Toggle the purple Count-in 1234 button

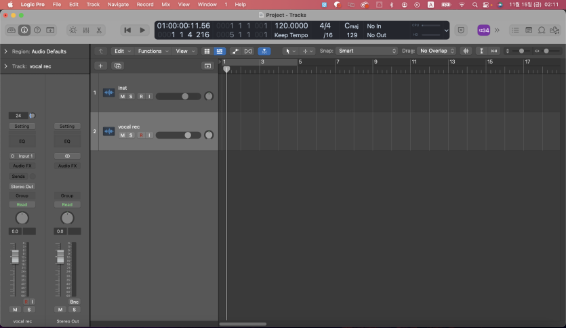tap(483, 30)
